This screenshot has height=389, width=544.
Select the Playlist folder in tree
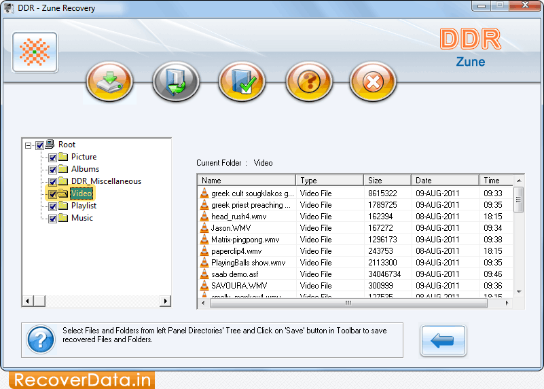[x=84, y=206]
